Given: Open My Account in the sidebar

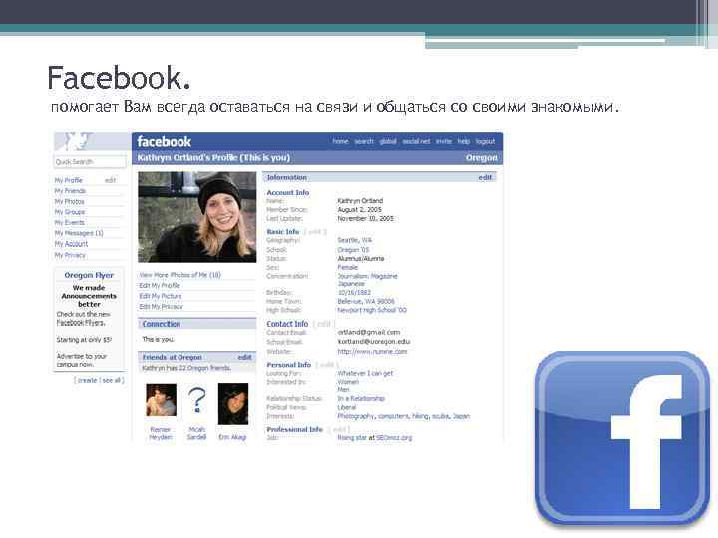Looking at the screenshot, I should [x=71, y=244].
